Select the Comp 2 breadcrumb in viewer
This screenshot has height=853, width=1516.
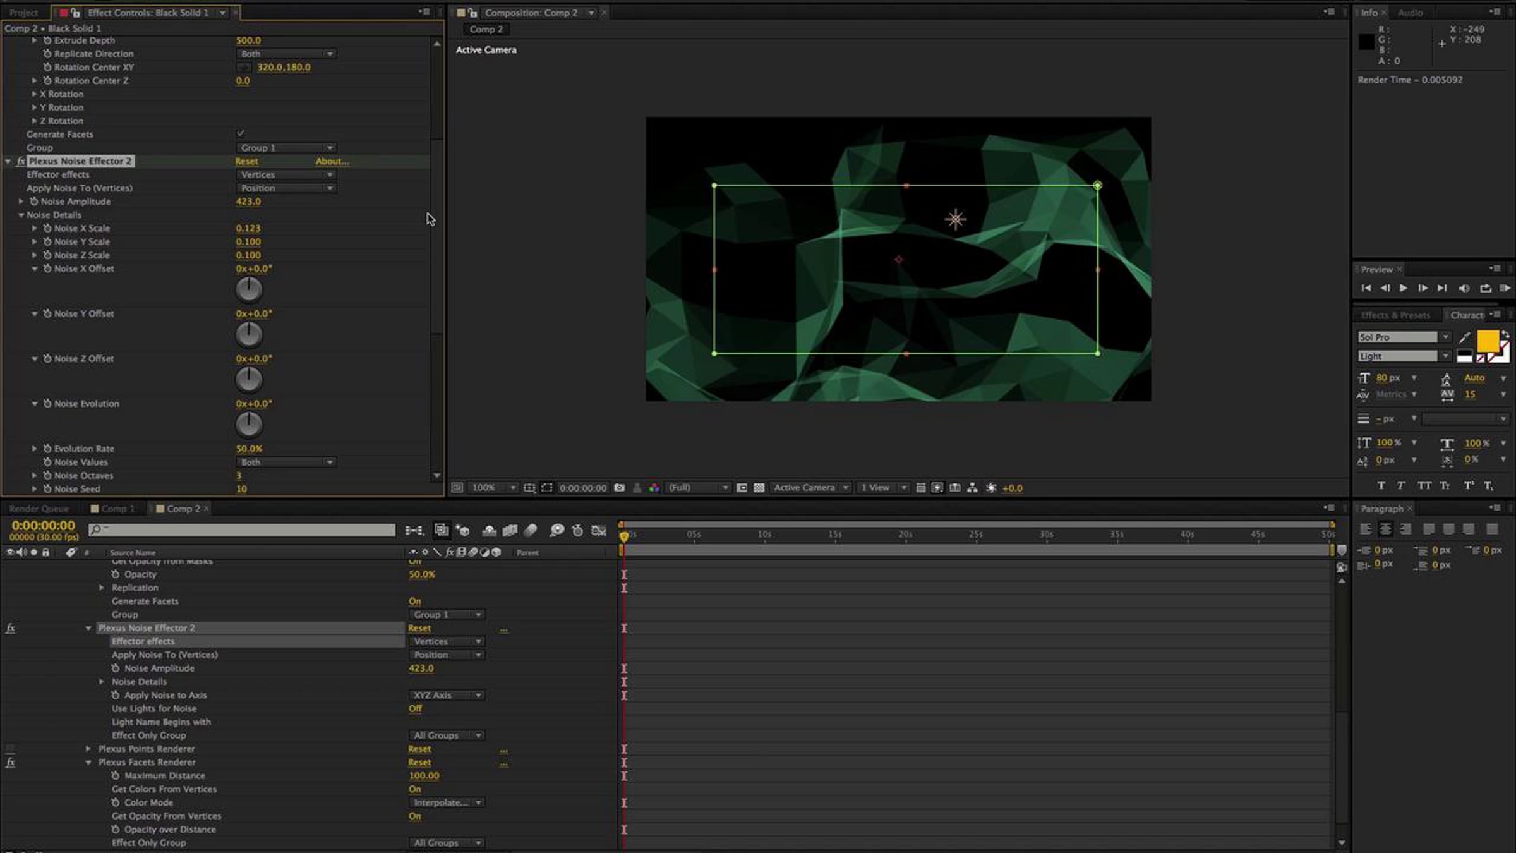point(486,29)
